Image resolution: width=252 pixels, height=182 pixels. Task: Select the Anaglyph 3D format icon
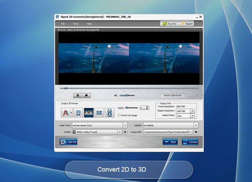65,112
